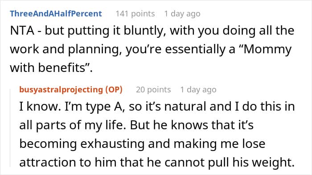The width and height of the screenshot is (312, 175).
Task: Click the sentence "I know." in the reply
Action: [40, 106]
